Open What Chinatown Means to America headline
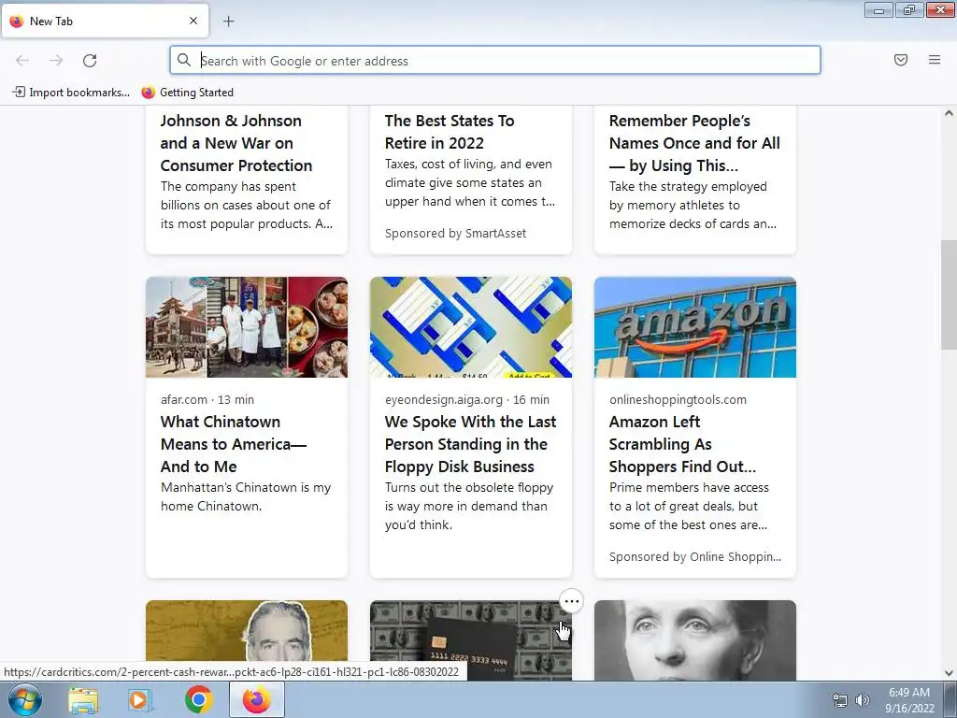The width and height of the screenshot is (957, 718). coord(234,444)
